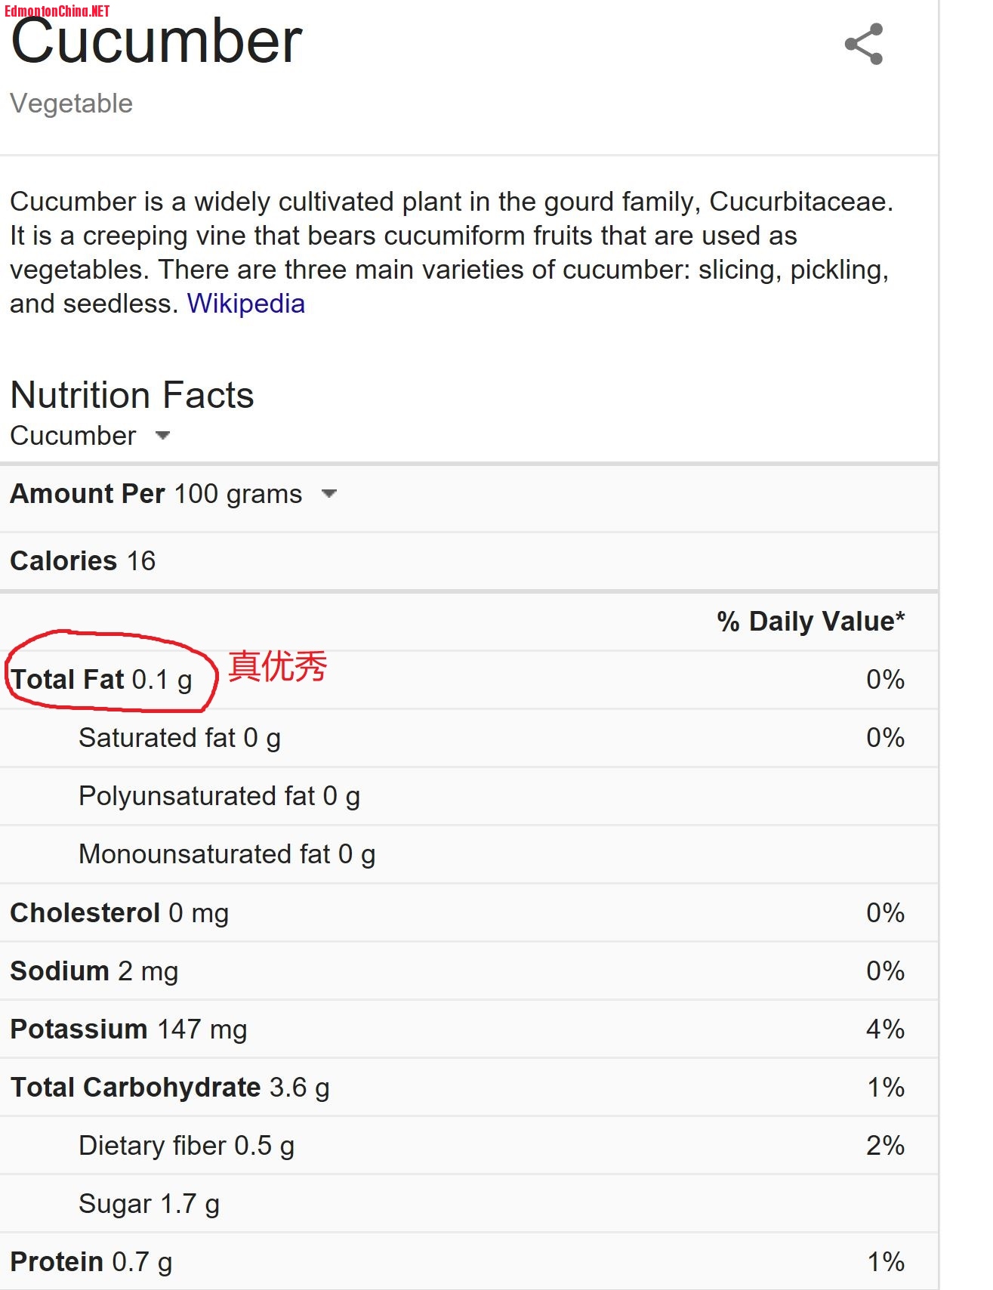Open the 100 grams amount dropdown arrow
The height and width of the screenshot is (1290, 993).
click(328, 494)
